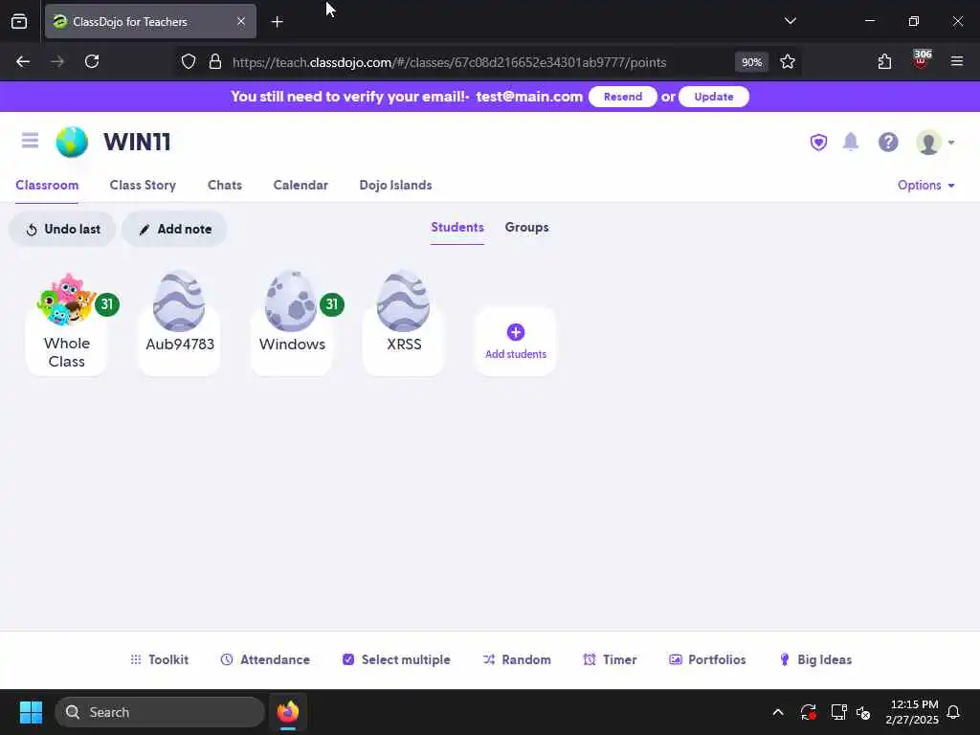Open the Firefox application menu

coord(957,61)
